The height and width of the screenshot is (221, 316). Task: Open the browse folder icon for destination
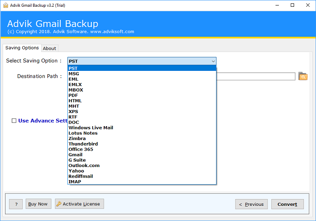(x=303, y=76)
